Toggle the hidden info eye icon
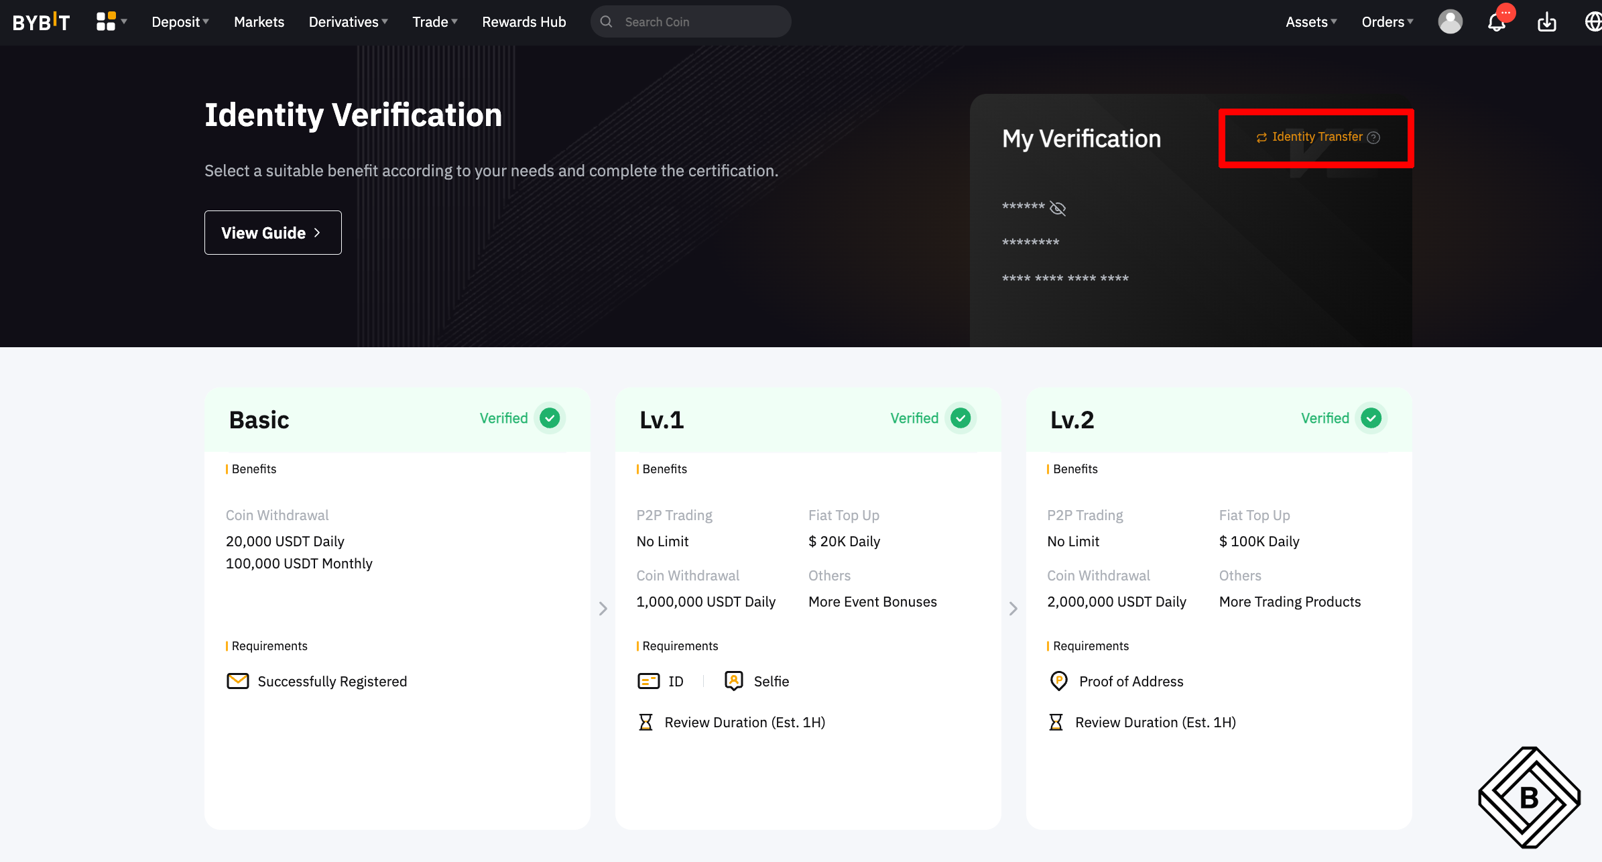Image resolution: width=1602 pixels, height=862 pixels. pos(1058,208)
